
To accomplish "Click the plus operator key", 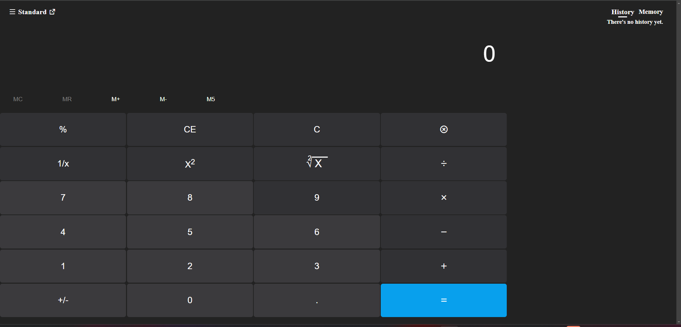I will [x=444, y=266].
